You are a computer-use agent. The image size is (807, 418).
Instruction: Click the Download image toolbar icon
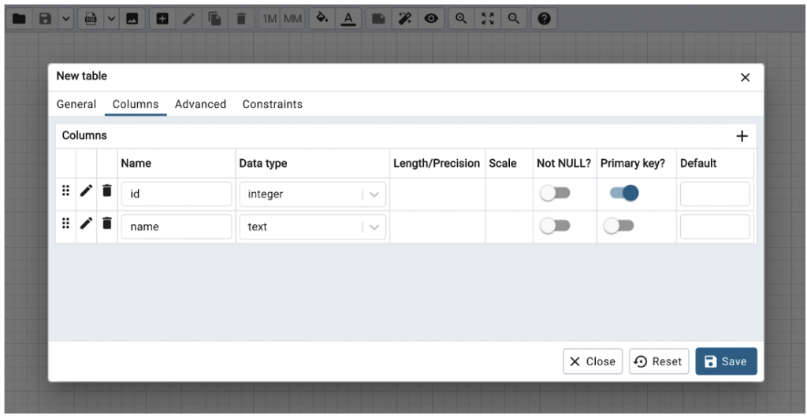(132, 19)
